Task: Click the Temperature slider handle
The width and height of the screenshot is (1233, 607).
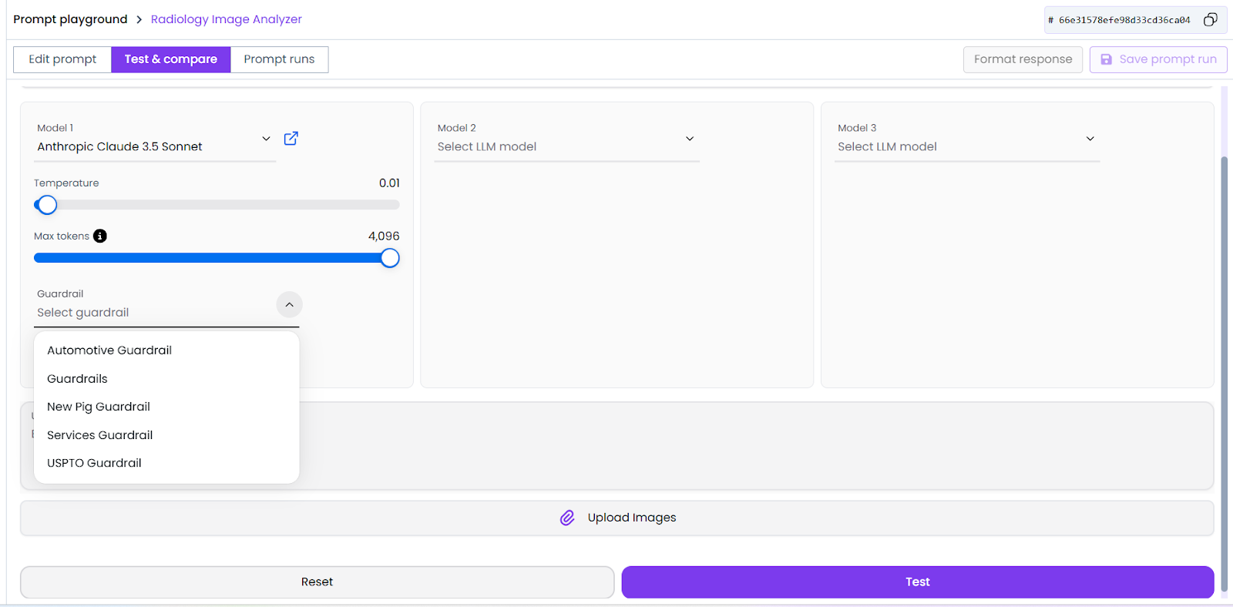Action: [47, 205]
